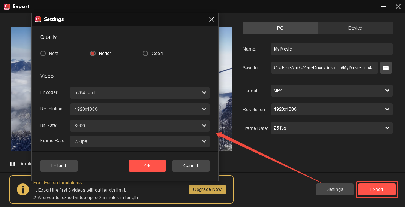Open the Encoder dropdown h264_amf

pyautogui.click(x=140, y=93)
